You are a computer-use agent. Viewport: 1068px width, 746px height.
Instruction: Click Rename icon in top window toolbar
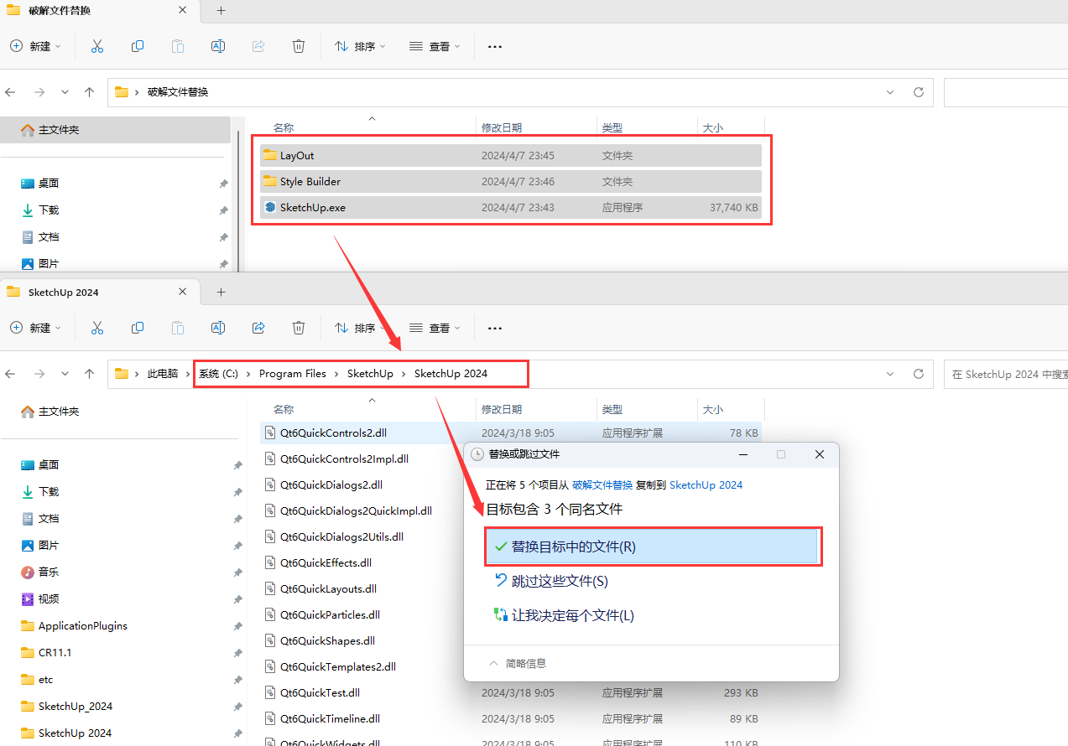pos(218,46)
